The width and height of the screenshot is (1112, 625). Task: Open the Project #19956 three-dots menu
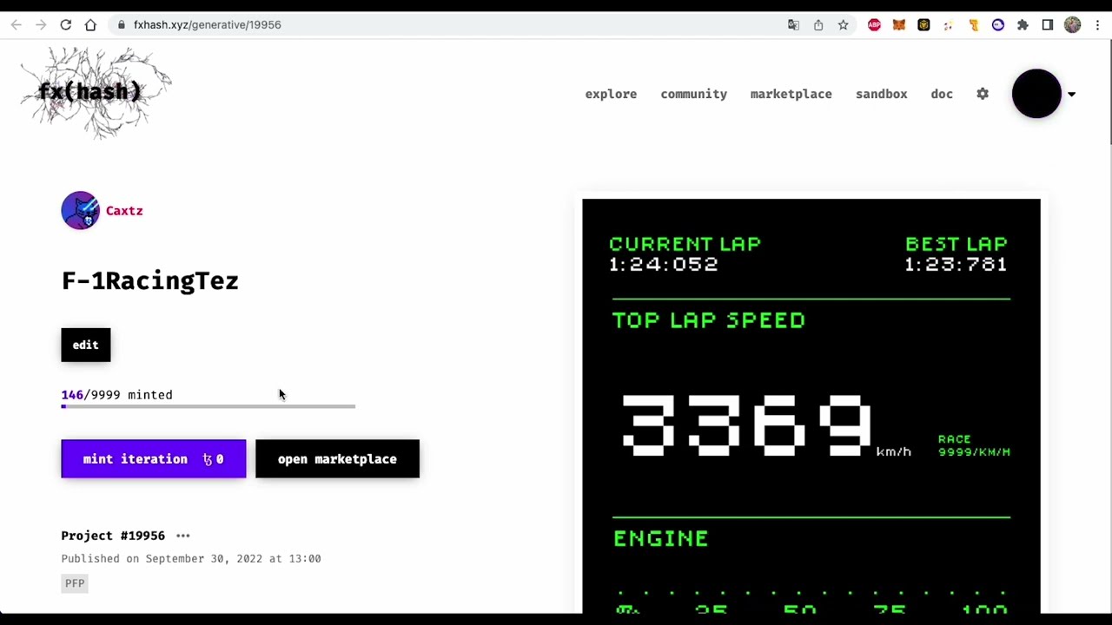click(x=183, y=536)
